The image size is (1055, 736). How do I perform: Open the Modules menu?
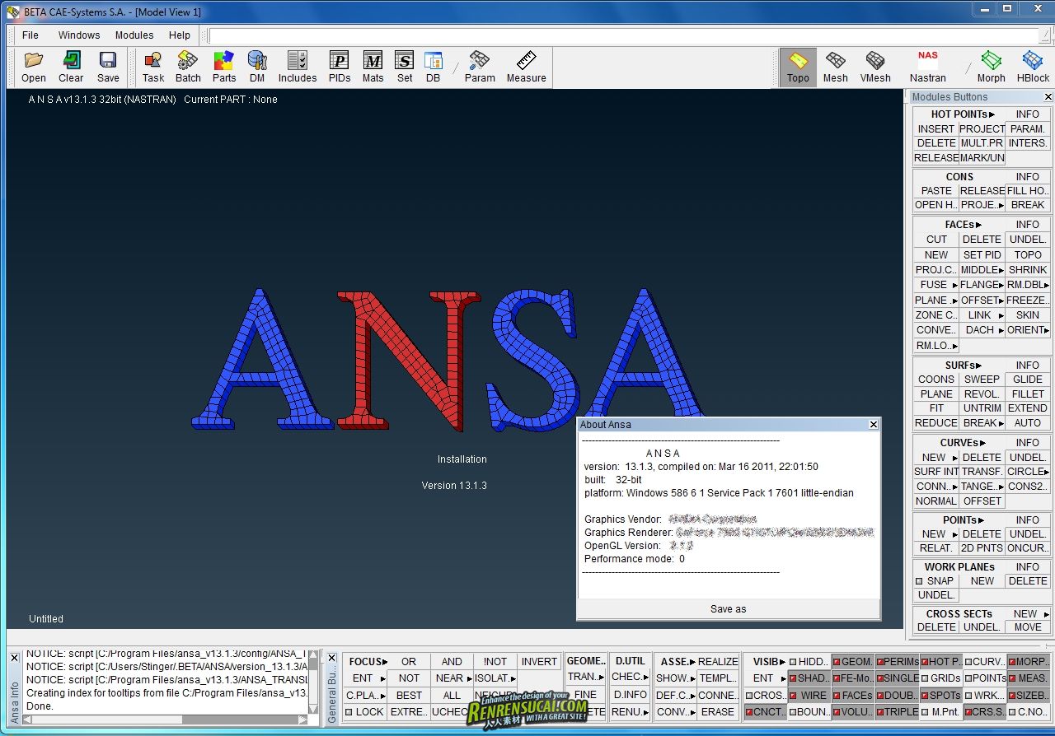point(134,35)
